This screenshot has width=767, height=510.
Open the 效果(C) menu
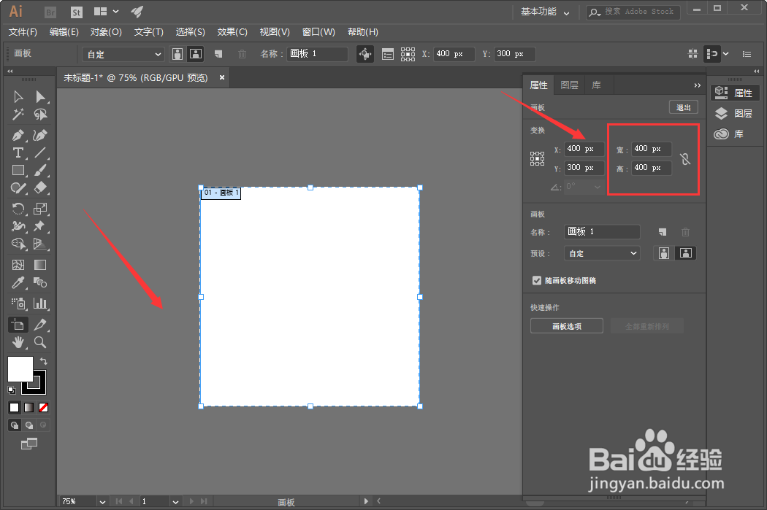232,32
